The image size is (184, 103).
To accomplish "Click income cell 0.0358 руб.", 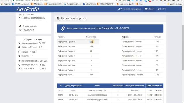I will tap(73, 100).
